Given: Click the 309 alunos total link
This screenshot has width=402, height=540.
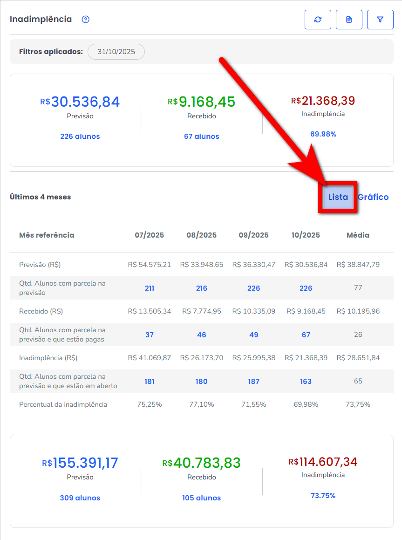Looking at the screenshot, I should 80,498.
